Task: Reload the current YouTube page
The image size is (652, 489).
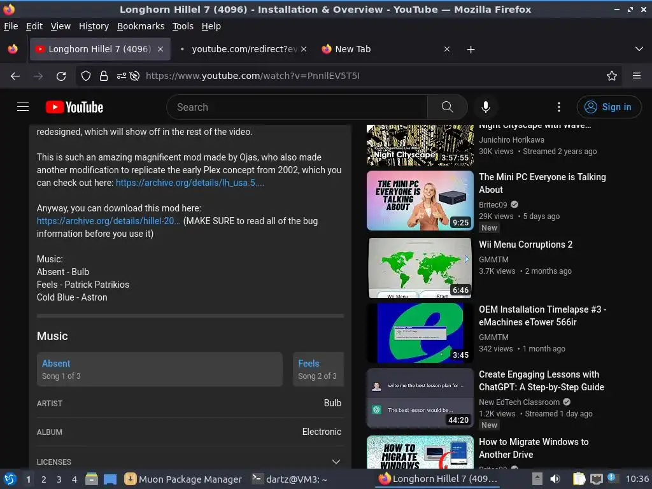Action: tap(61, 76)
